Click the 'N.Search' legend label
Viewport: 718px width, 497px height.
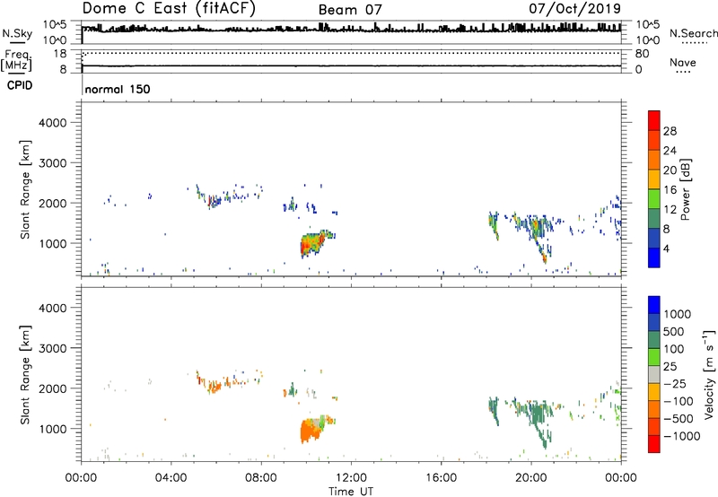pos(693,33)
